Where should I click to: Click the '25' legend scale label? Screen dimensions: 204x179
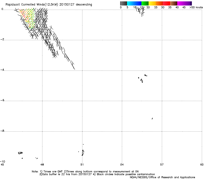(x=155, y=7)
